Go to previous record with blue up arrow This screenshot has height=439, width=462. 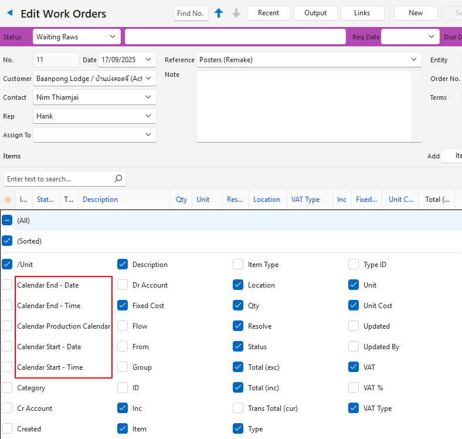point(219,13)
